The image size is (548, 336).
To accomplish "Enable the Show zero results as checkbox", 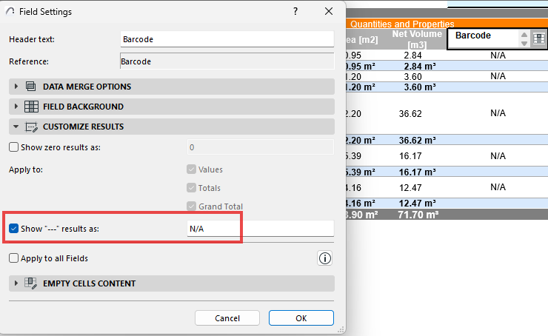I will 14,147.
